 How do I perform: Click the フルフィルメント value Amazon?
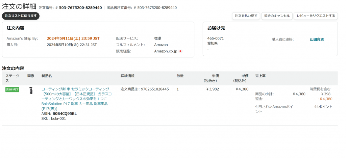coord(161,45)
